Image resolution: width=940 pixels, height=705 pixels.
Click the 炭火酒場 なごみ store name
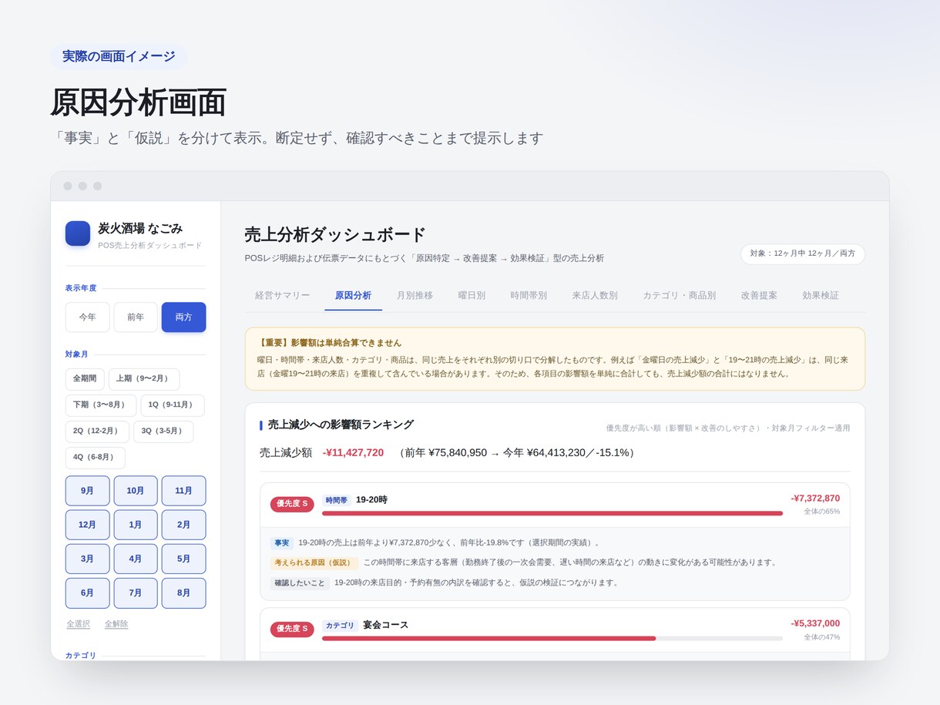(x=140, y=228)
